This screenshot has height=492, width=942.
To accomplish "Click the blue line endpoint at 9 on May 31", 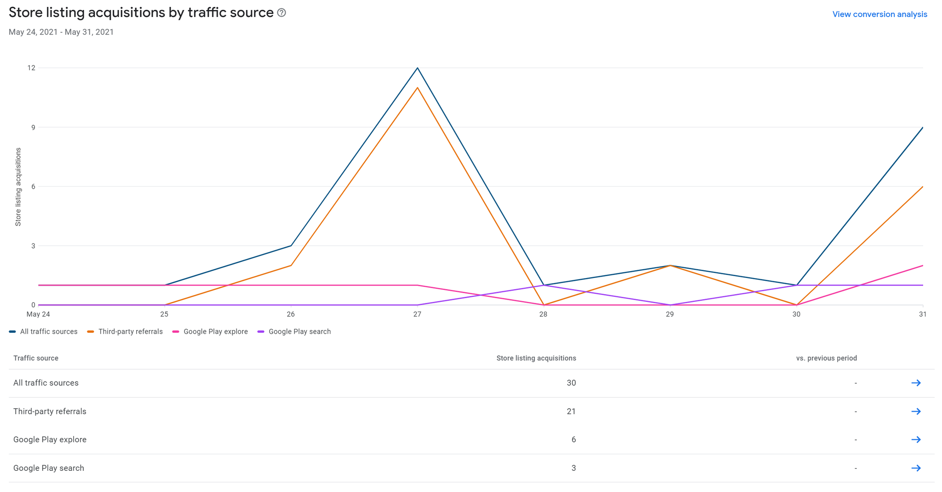I will point(922,127).
